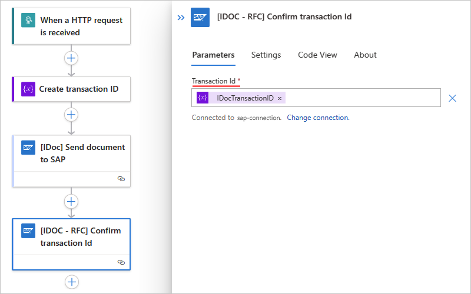Click the connection link icon on Send document card
Image resolution: width=471 pixels, height=294 pixels.
[121, 179]
